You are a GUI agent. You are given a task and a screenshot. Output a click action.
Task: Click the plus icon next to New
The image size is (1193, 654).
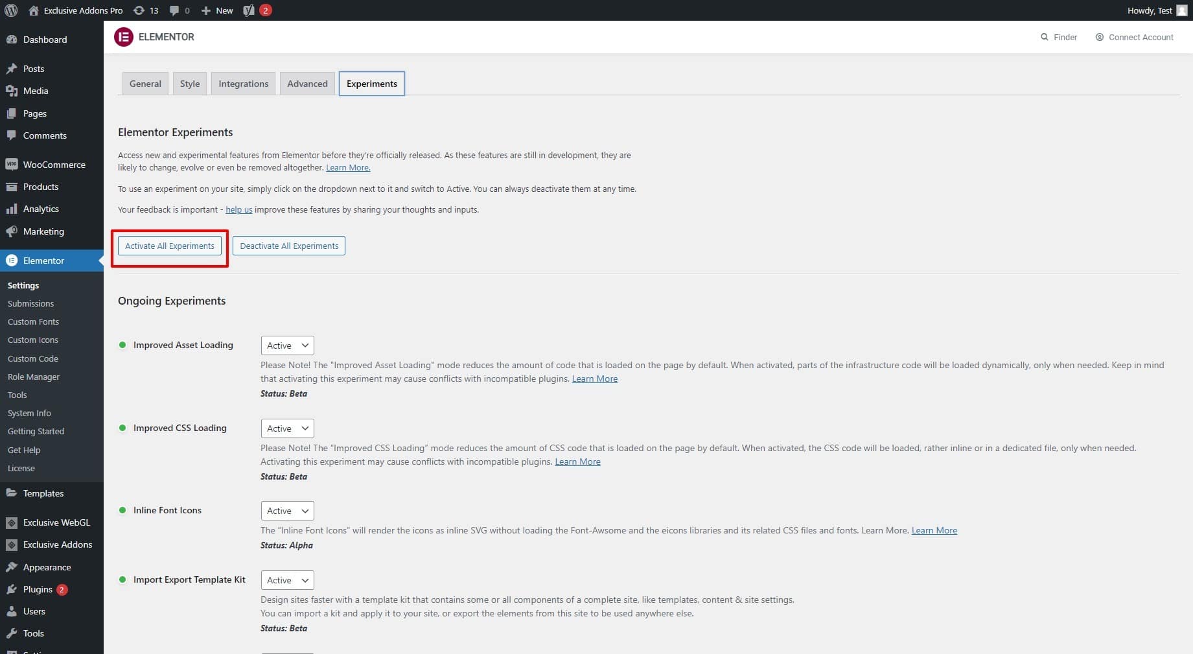[x=206, y=10]
